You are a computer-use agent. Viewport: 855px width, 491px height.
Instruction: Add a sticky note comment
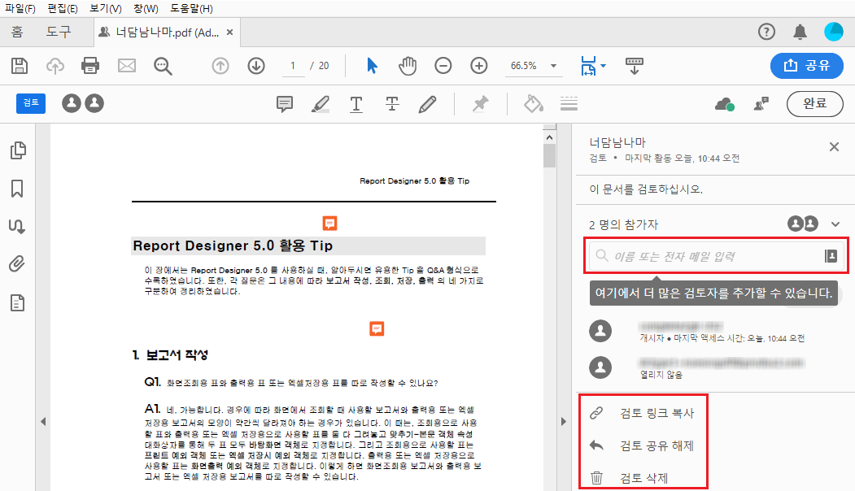[285, 103]
